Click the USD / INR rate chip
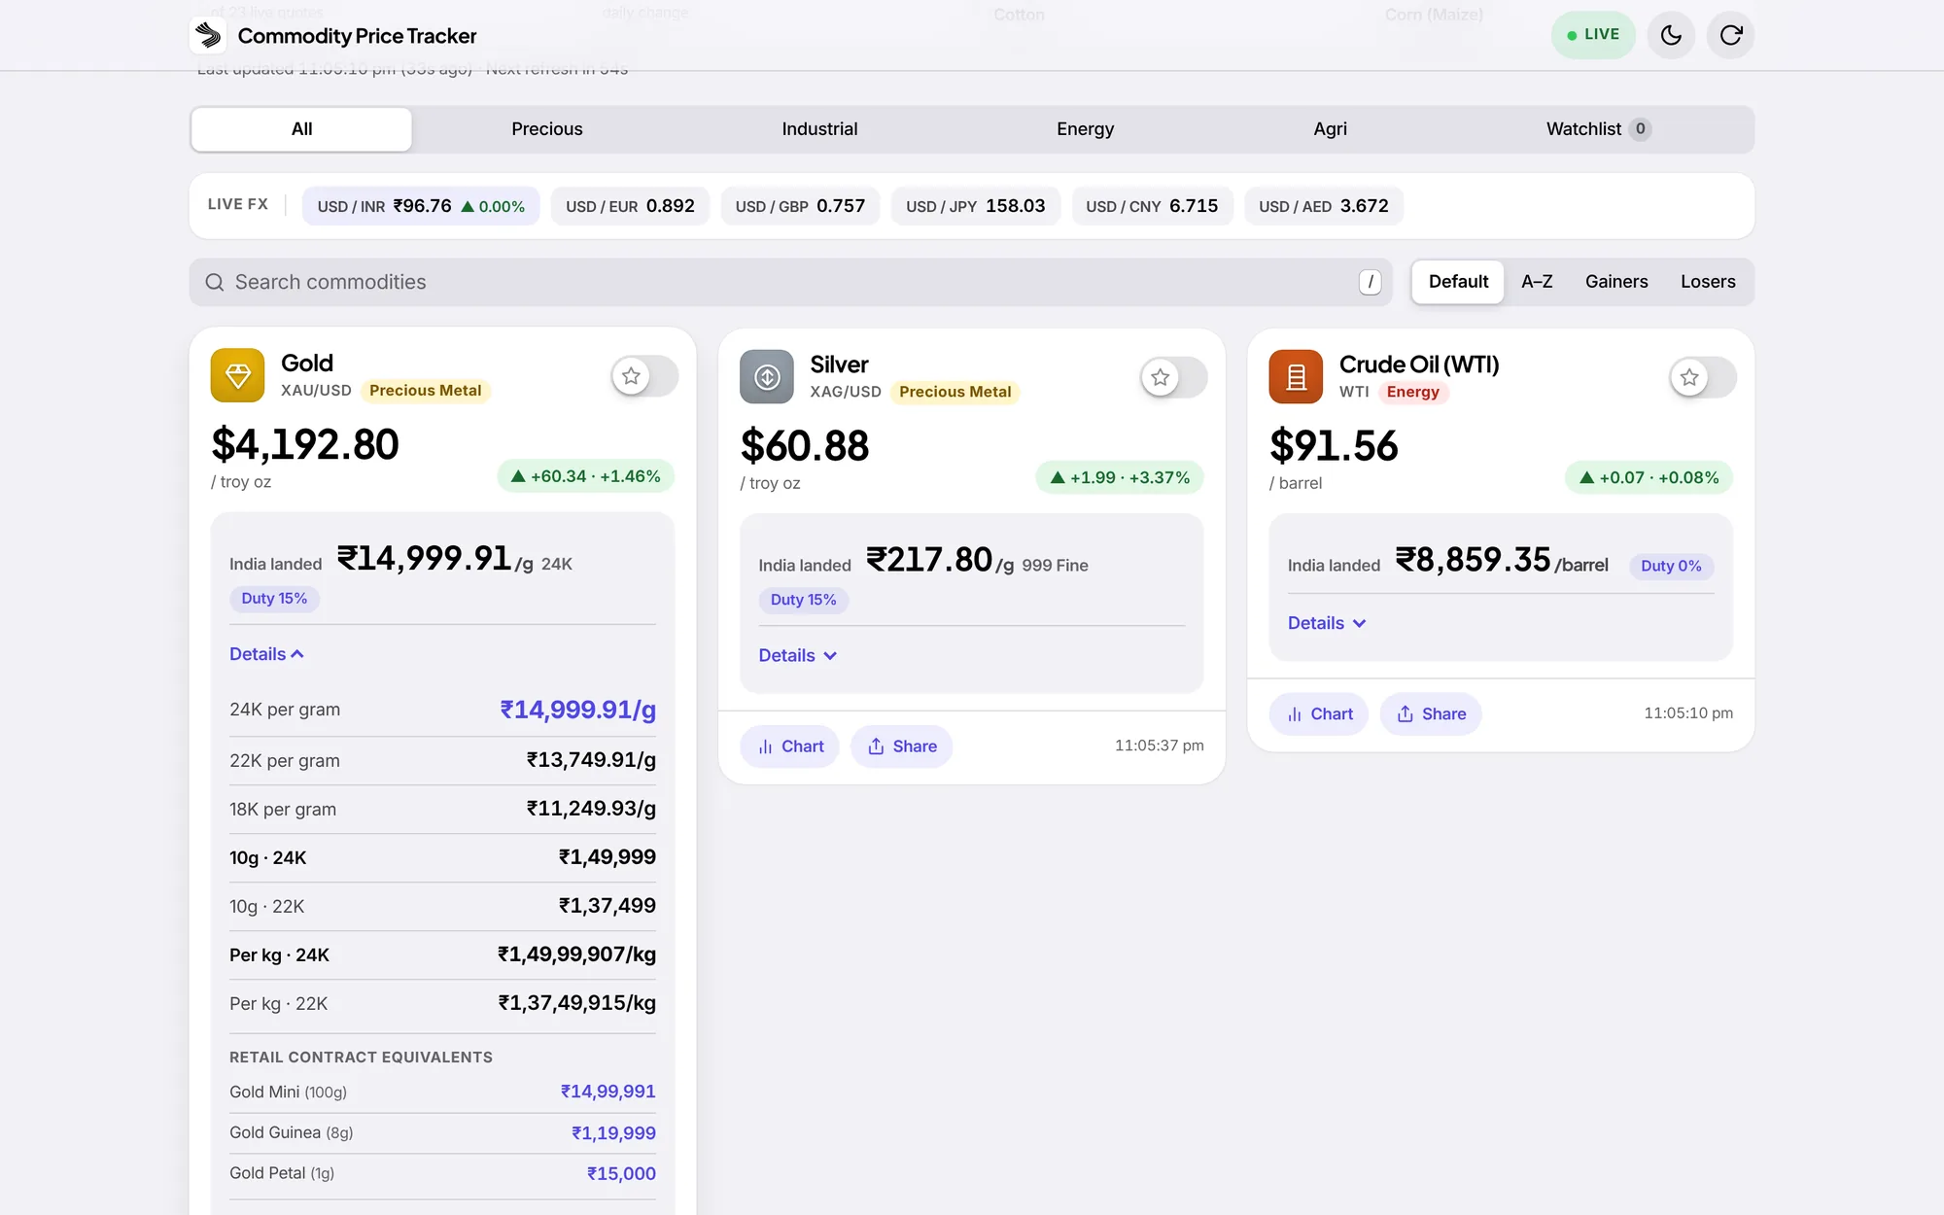This screenshot has width=1944, height=1215. click(421, 206)
